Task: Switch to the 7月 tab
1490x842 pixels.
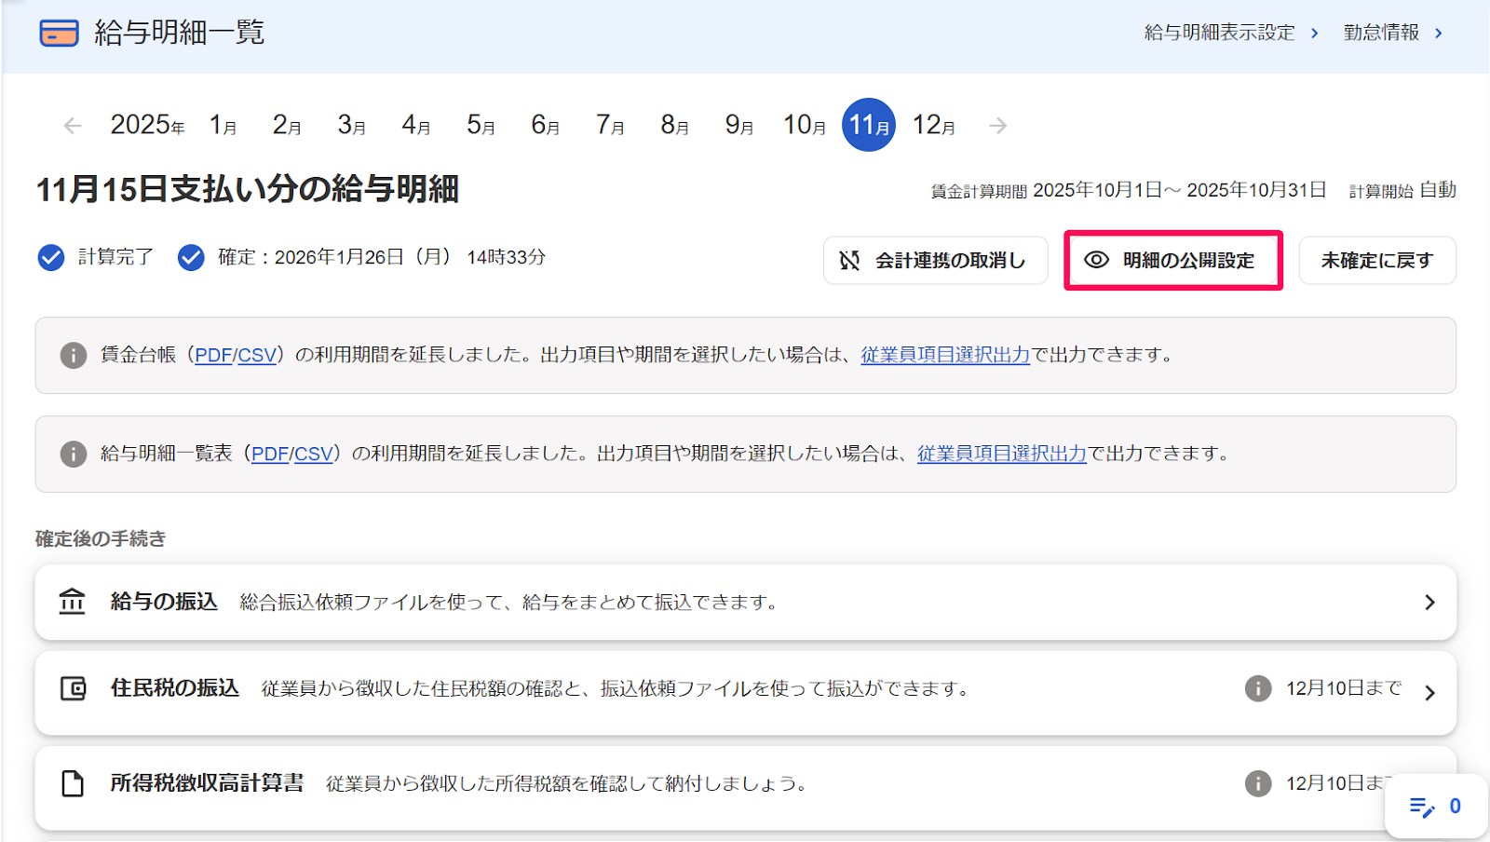Action: [x=610, y=125]
